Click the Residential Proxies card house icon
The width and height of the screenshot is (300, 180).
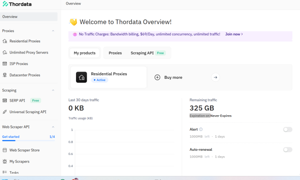click(81, 77)
